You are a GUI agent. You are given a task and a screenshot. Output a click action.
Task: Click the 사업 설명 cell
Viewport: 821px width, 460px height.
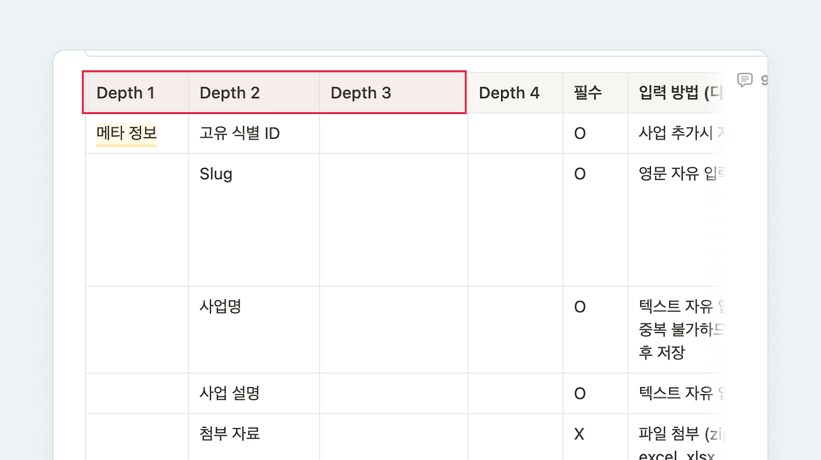point(254,393)
